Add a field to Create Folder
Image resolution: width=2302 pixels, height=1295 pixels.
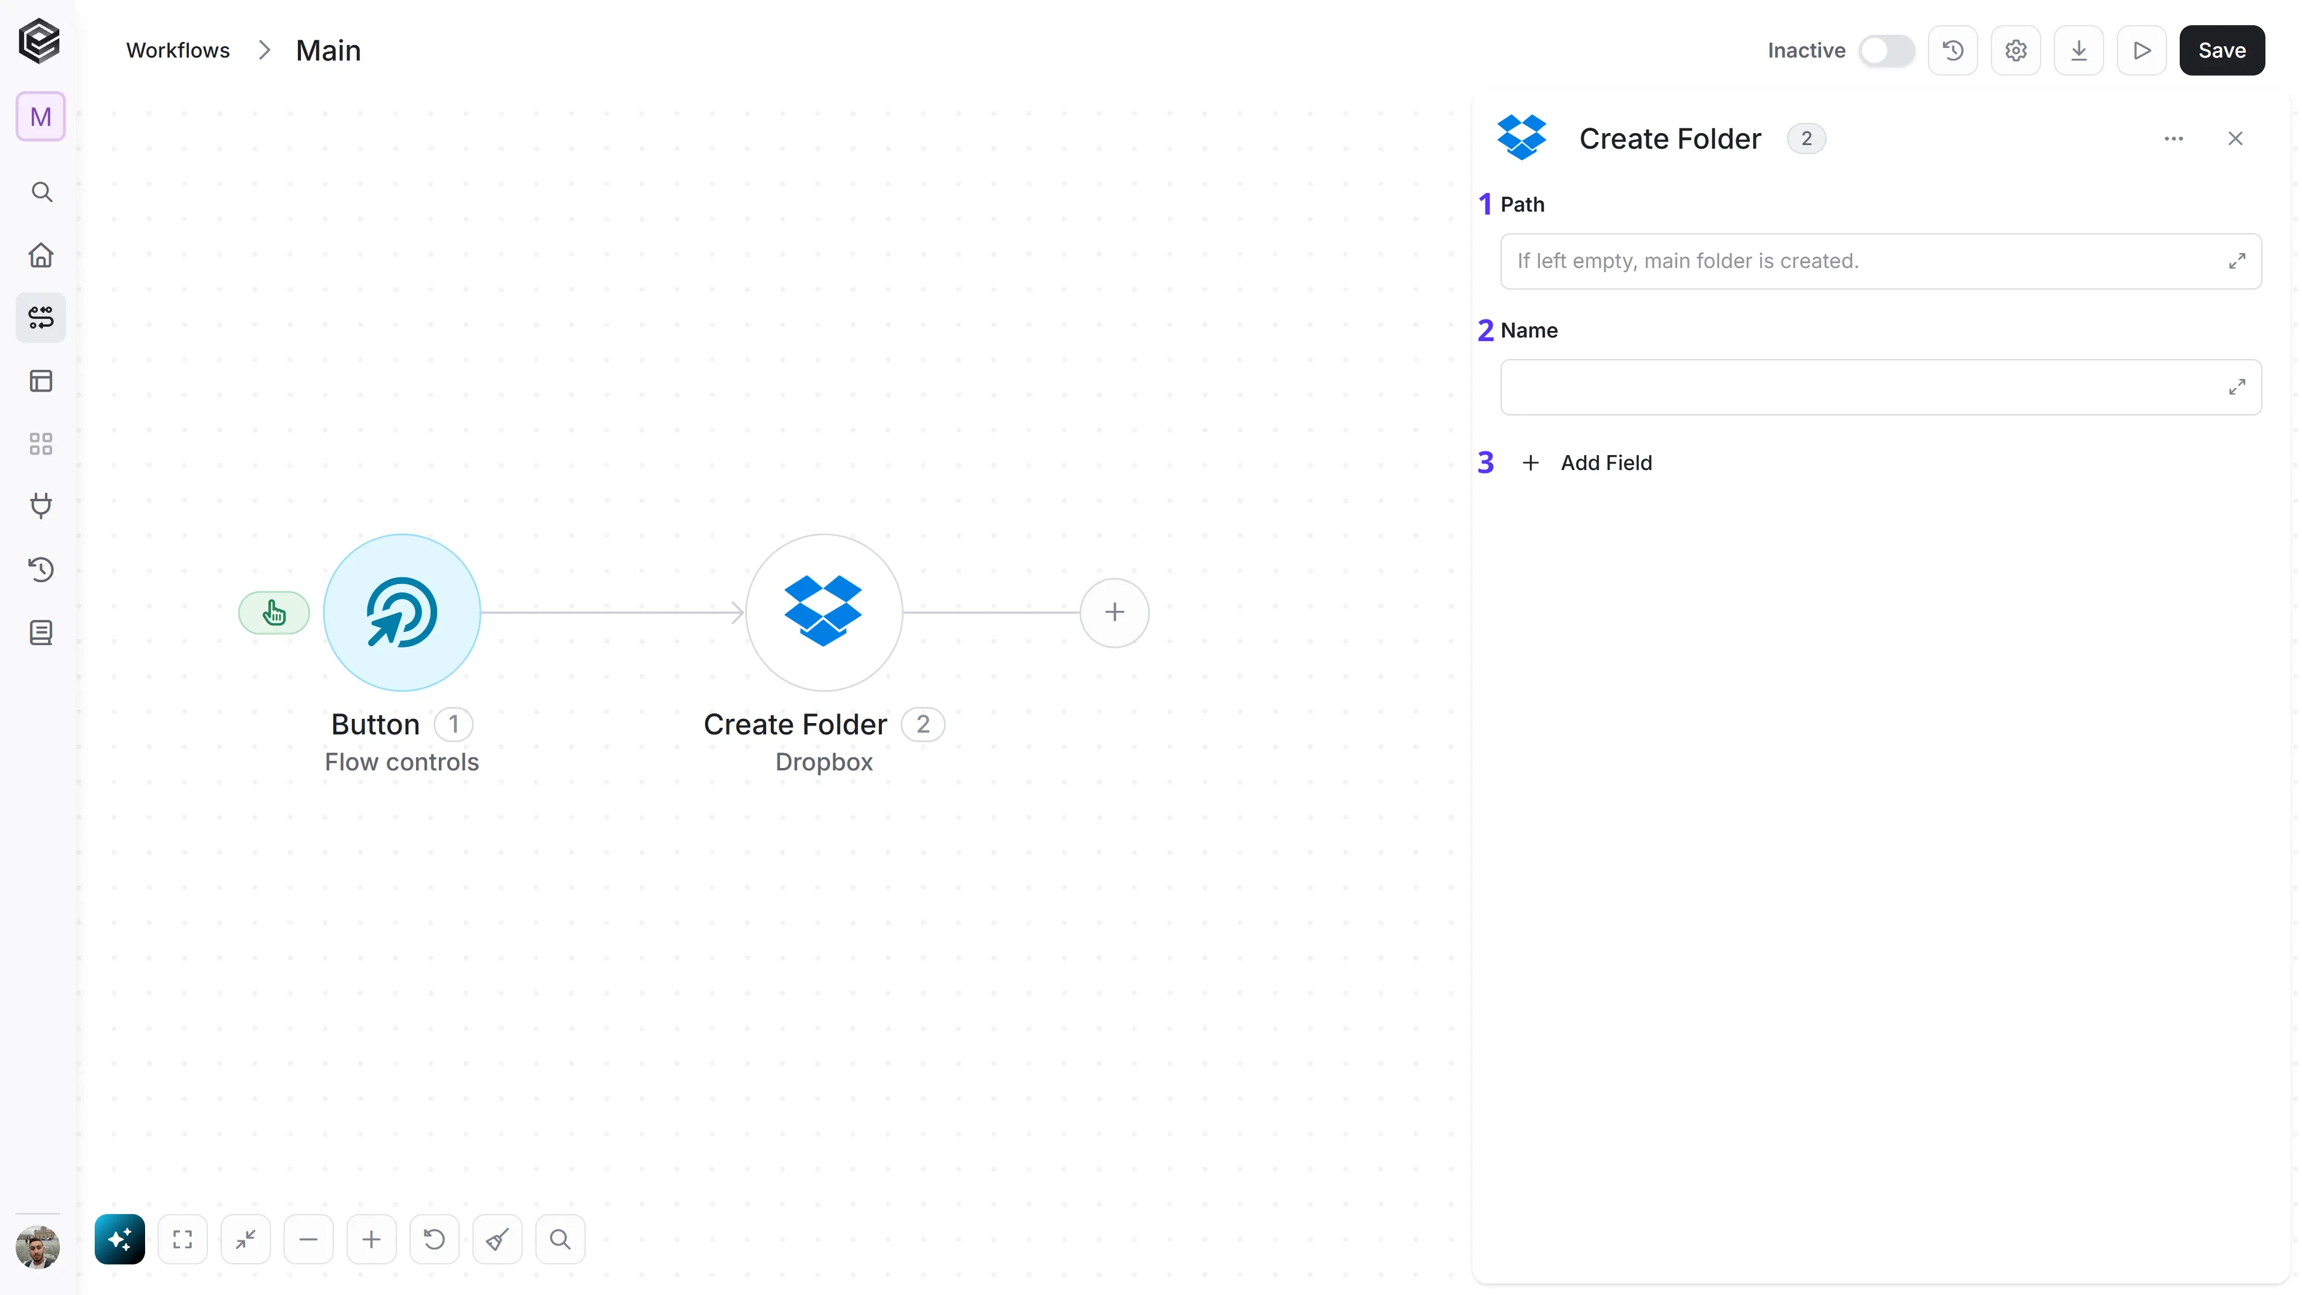tap(1587, 462)
